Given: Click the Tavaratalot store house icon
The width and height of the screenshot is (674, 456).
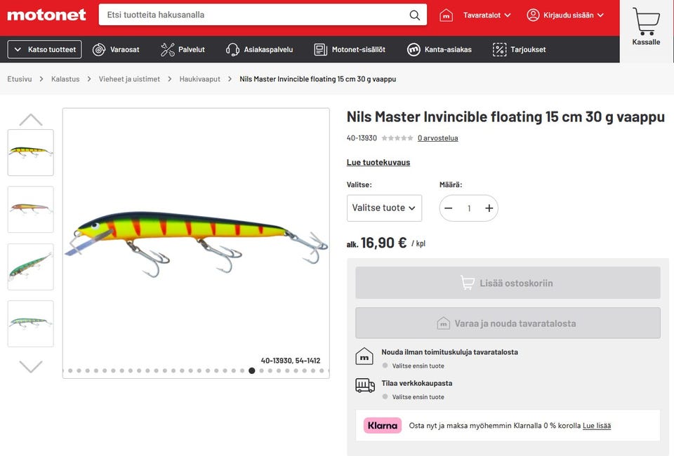Looking at the screenshot, I should point(446,15).
